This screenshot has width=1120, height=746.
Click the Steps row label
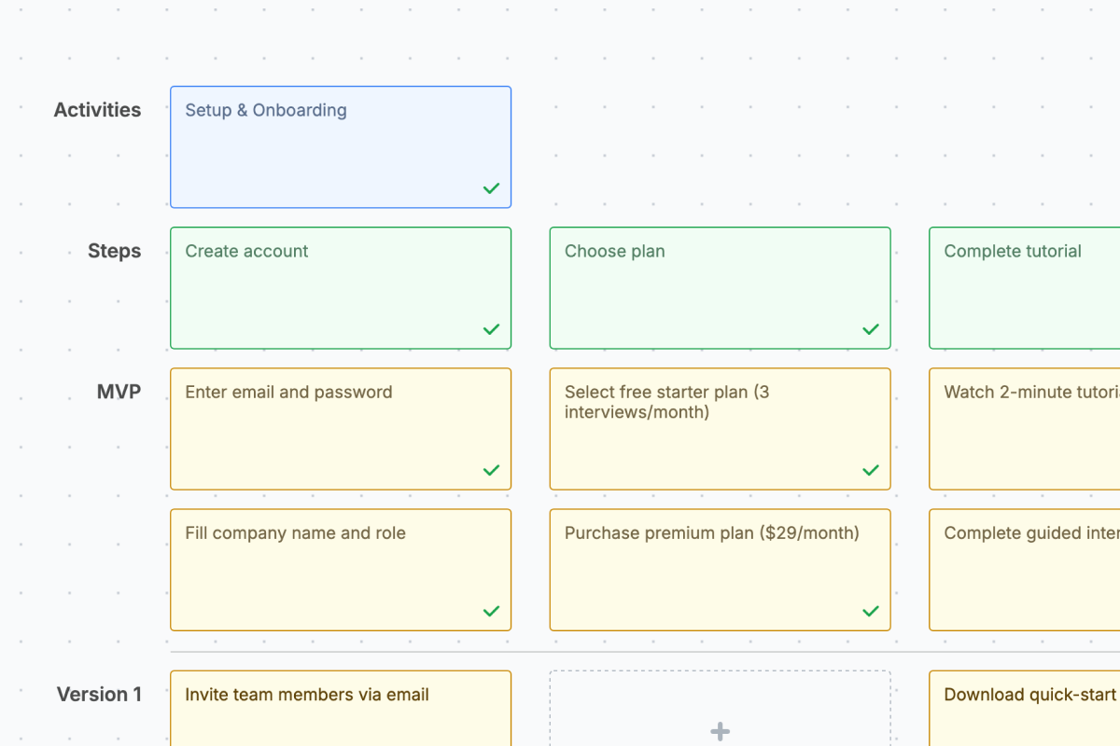pos(114,251)
